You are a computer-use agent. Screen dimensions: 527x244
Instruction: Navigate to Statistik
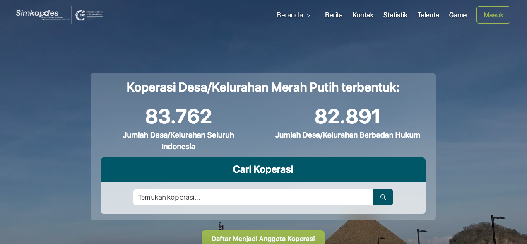point(395,15)
